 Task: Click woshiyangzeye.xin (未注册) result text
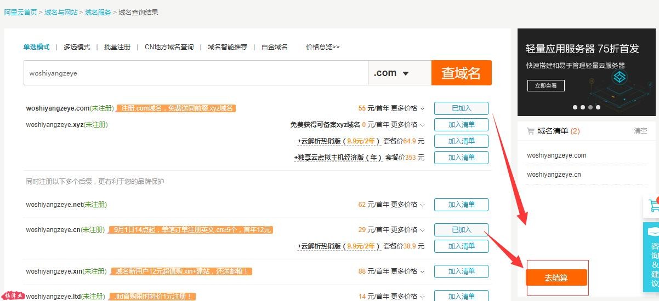[x=66, y=271]
